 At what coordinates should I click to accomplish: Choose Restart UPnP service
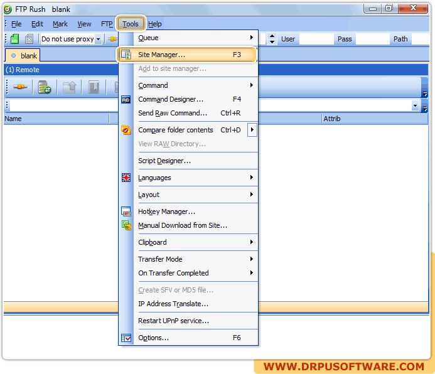(189, 321)
